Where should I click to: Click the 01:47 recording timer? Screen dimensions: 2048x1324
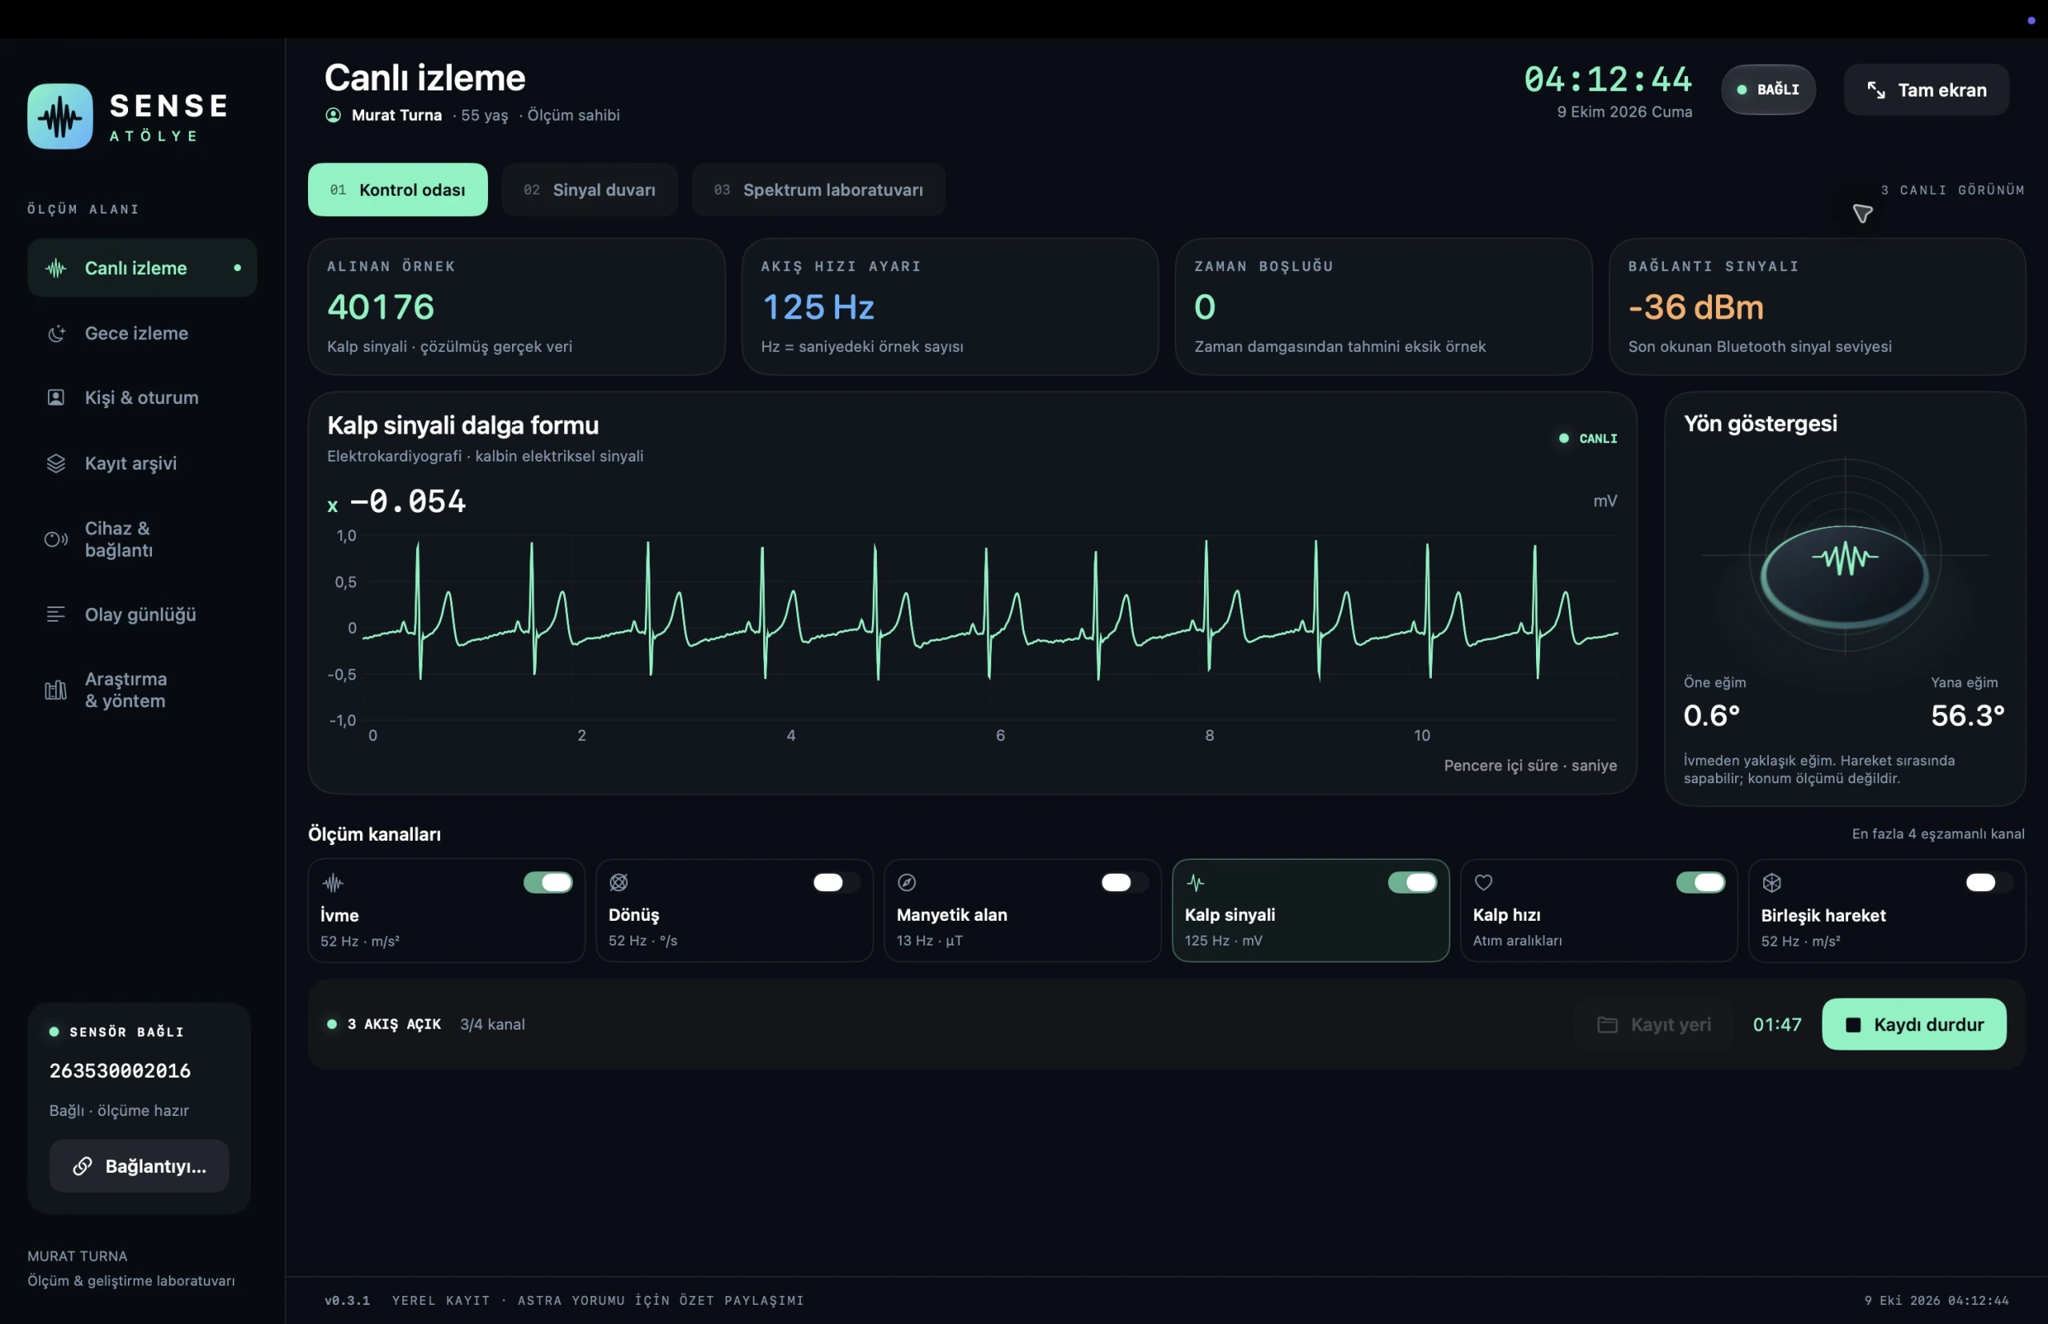coord(1777,1025)
